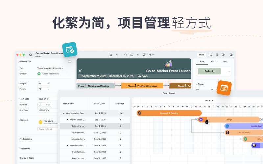This screenshot has height=164, width=263.
Task: Click the M avatar on Design bar
Action: 201,119
